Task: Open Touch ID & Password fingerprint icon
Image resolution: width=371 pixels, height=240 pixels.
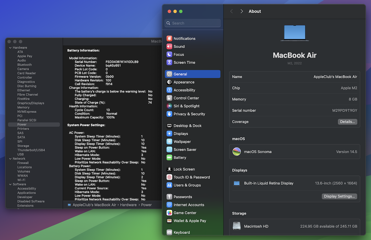Action: [x=169, y=177]
